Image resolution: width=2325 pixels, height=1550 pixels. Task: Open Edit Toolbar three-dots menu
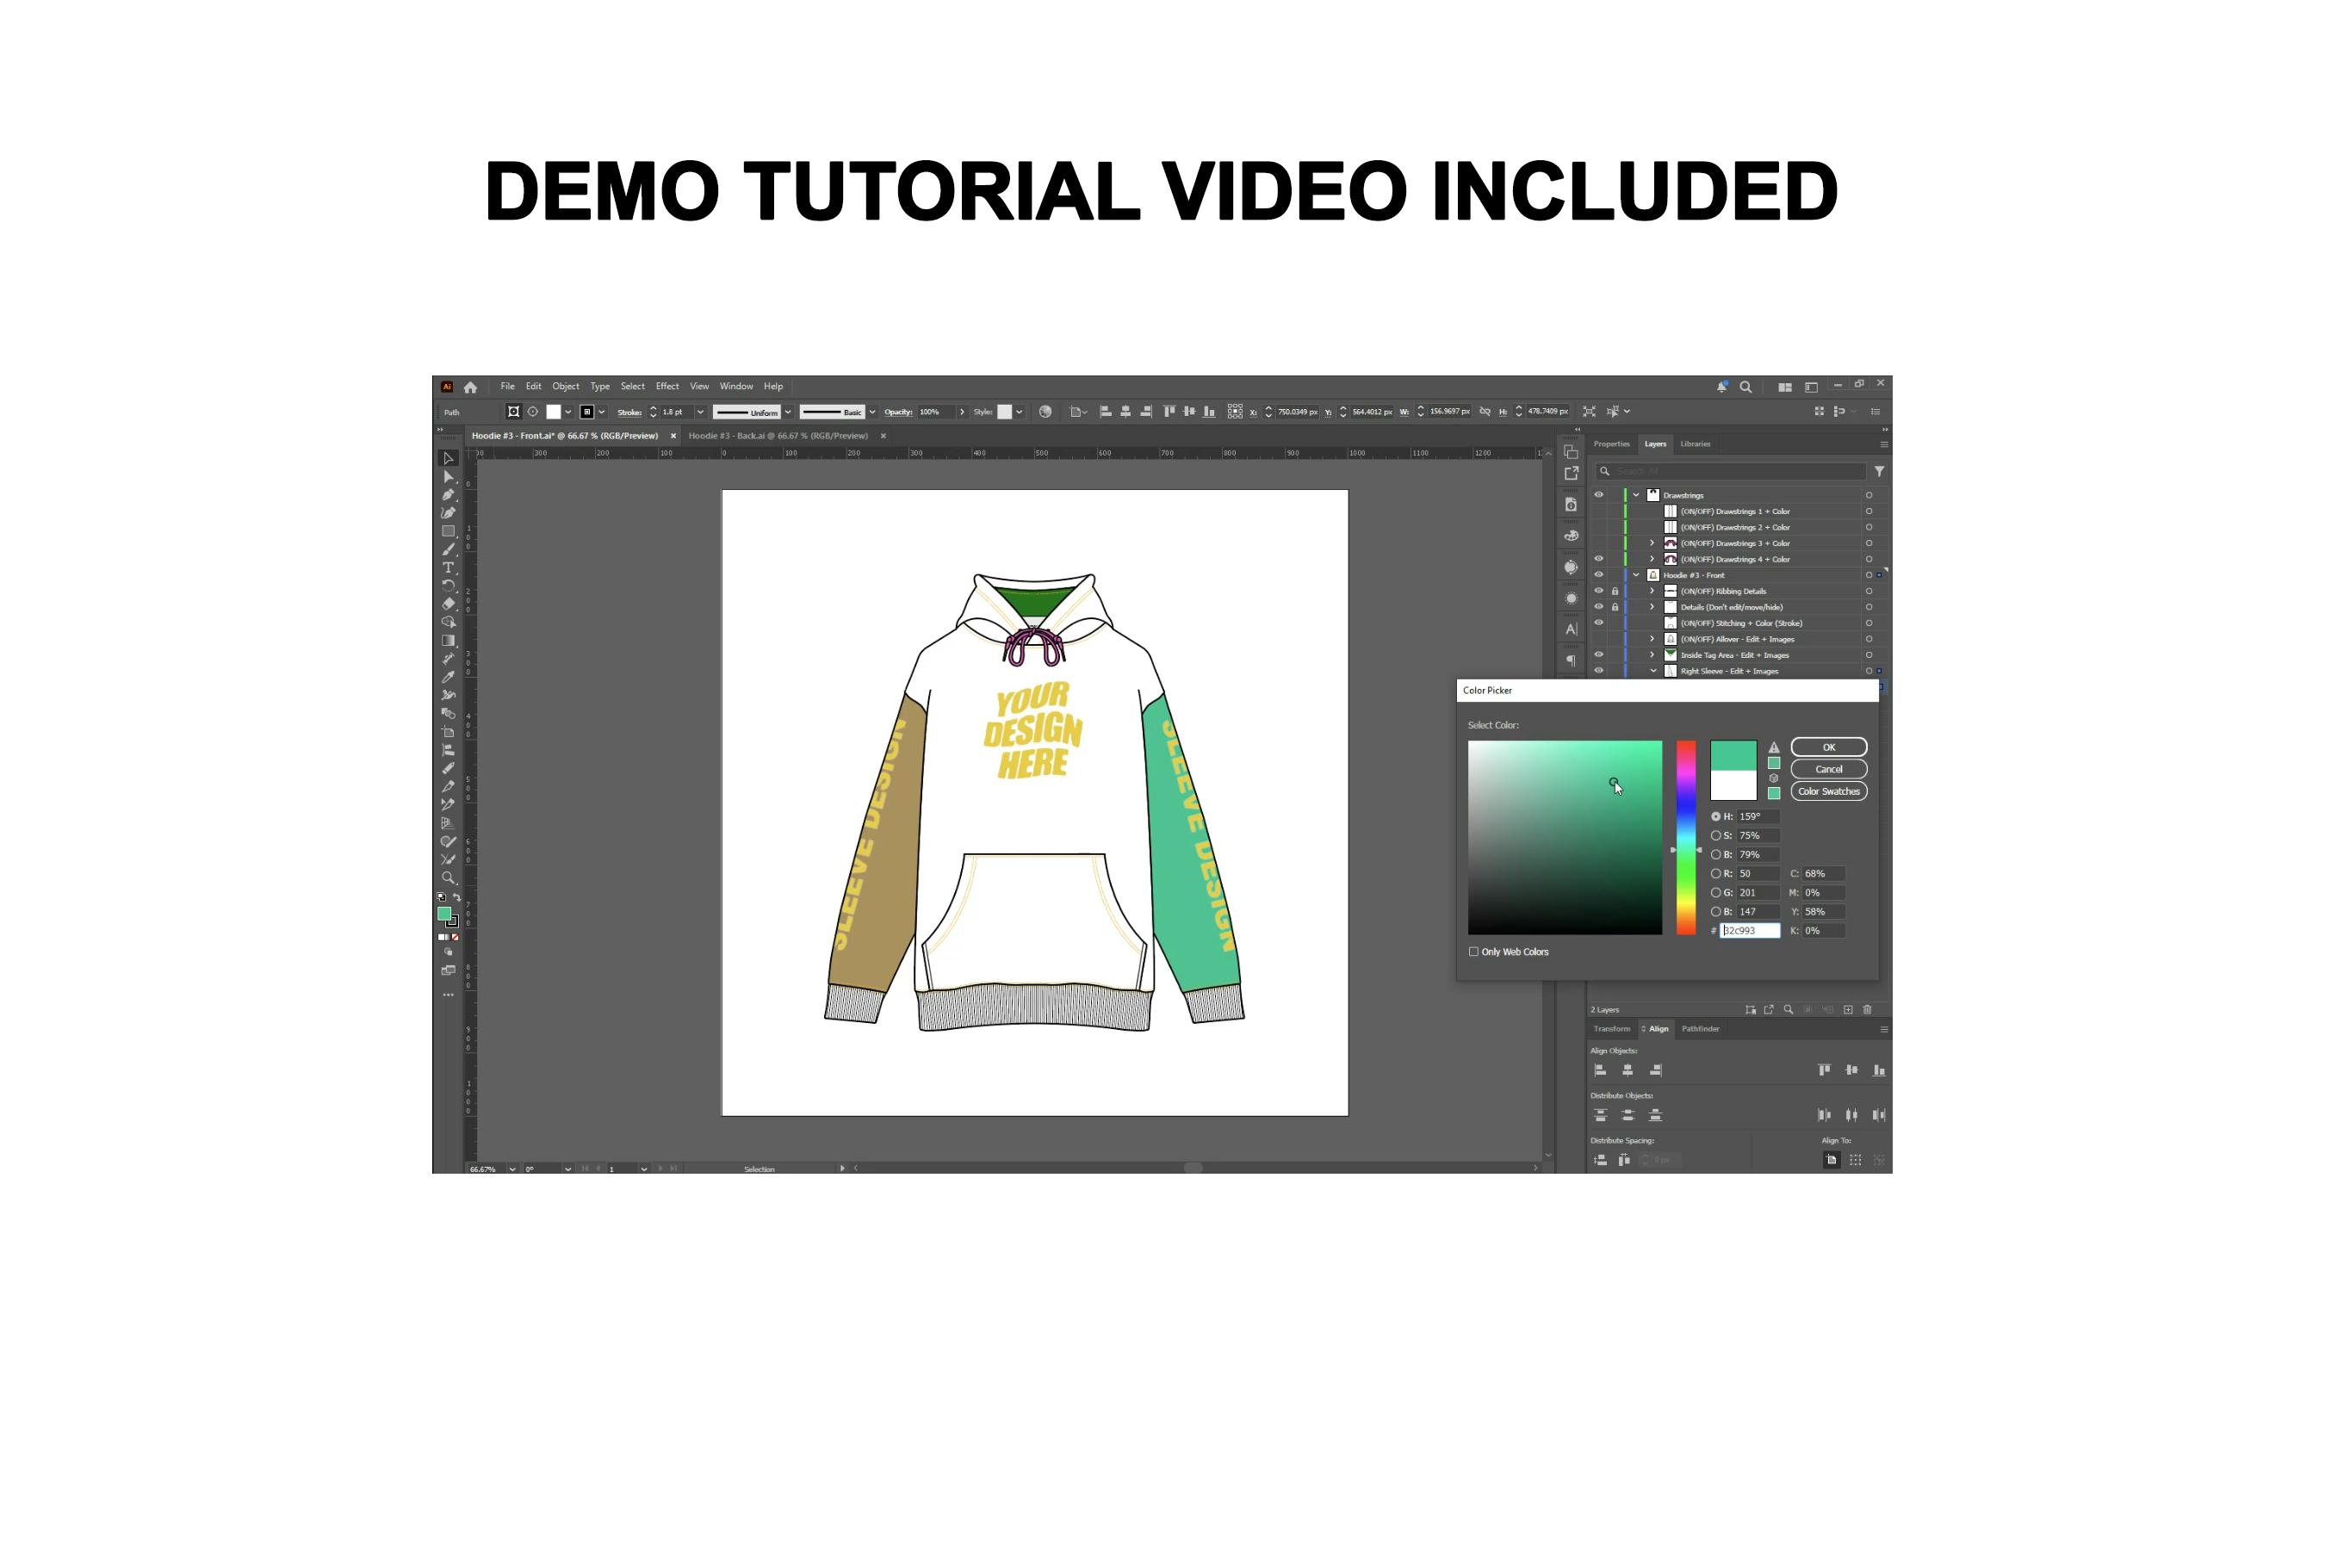coord(448,995)
